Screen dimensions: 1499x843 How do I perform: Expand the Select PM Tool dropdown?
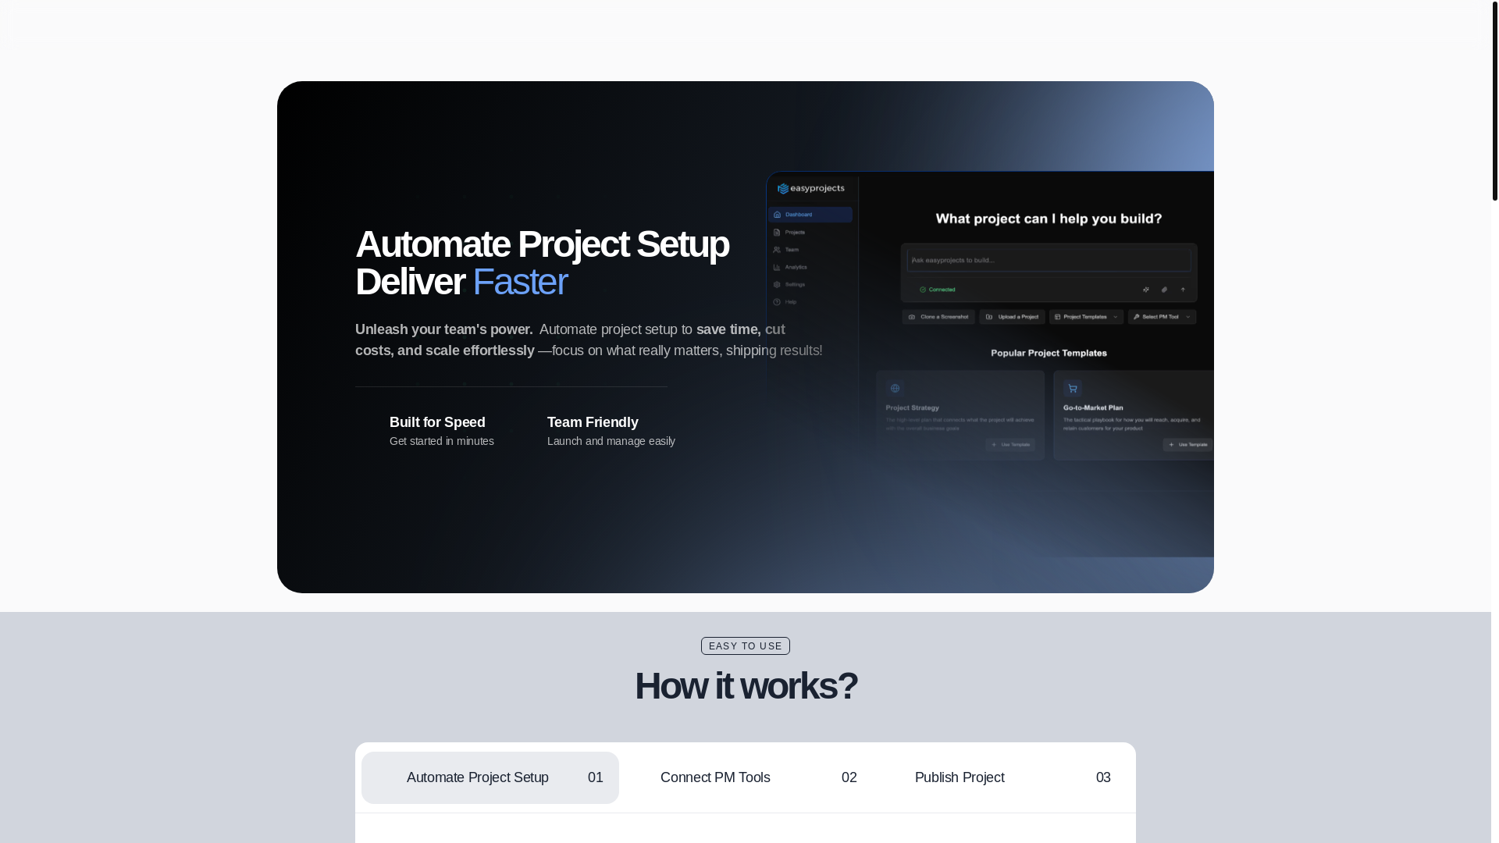tap(1162, 317)
